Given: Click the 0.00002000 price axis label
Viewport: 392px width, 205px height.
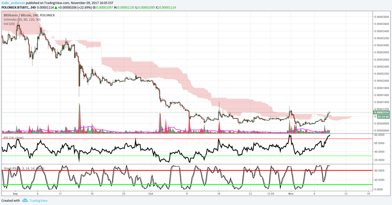Looking at the screenshot, I should tap(382, 81).
